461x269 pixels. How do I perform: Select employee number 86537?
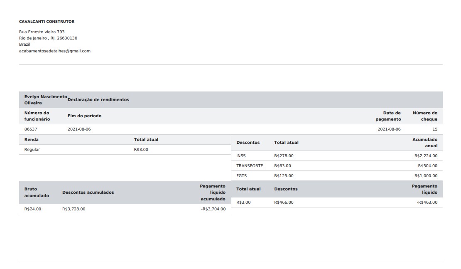(31, 129)
